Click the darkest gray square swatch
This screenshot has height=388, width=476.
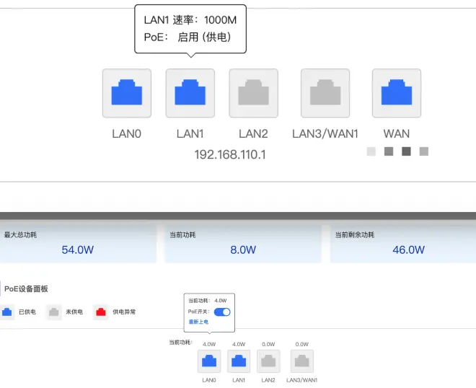pyautogui.click(x=406, y=151)
